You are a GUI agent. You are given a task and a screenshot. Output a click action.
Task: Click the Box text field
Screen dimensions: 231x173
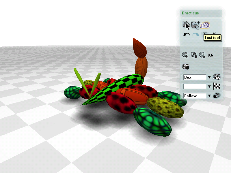click(195, 77)
